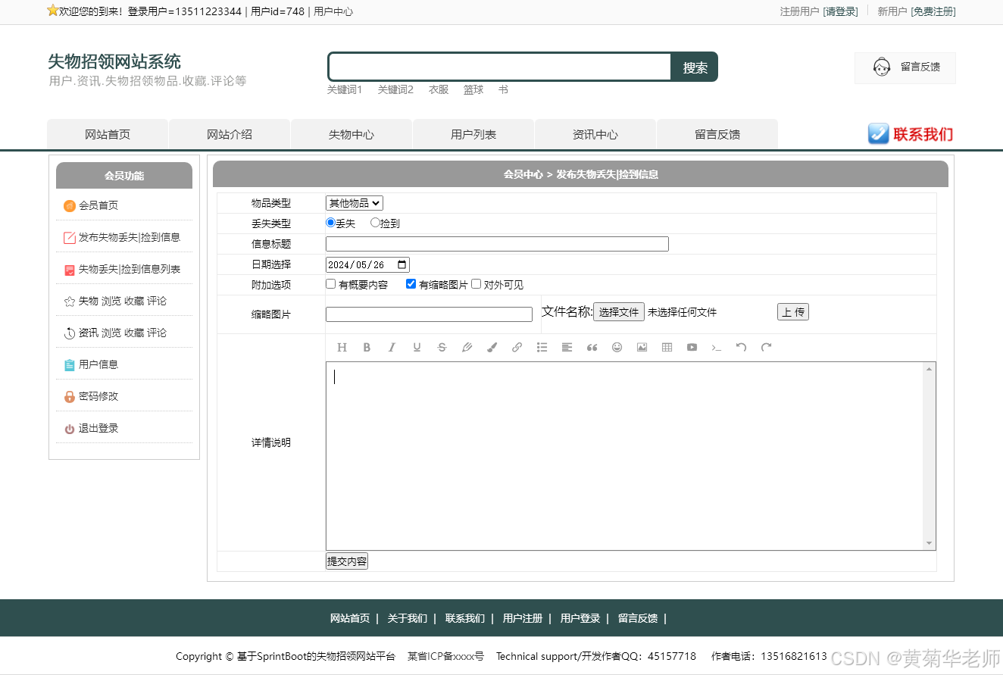Click the star icon at page top
1003x675 pixels.
click(x=52, y=11)
